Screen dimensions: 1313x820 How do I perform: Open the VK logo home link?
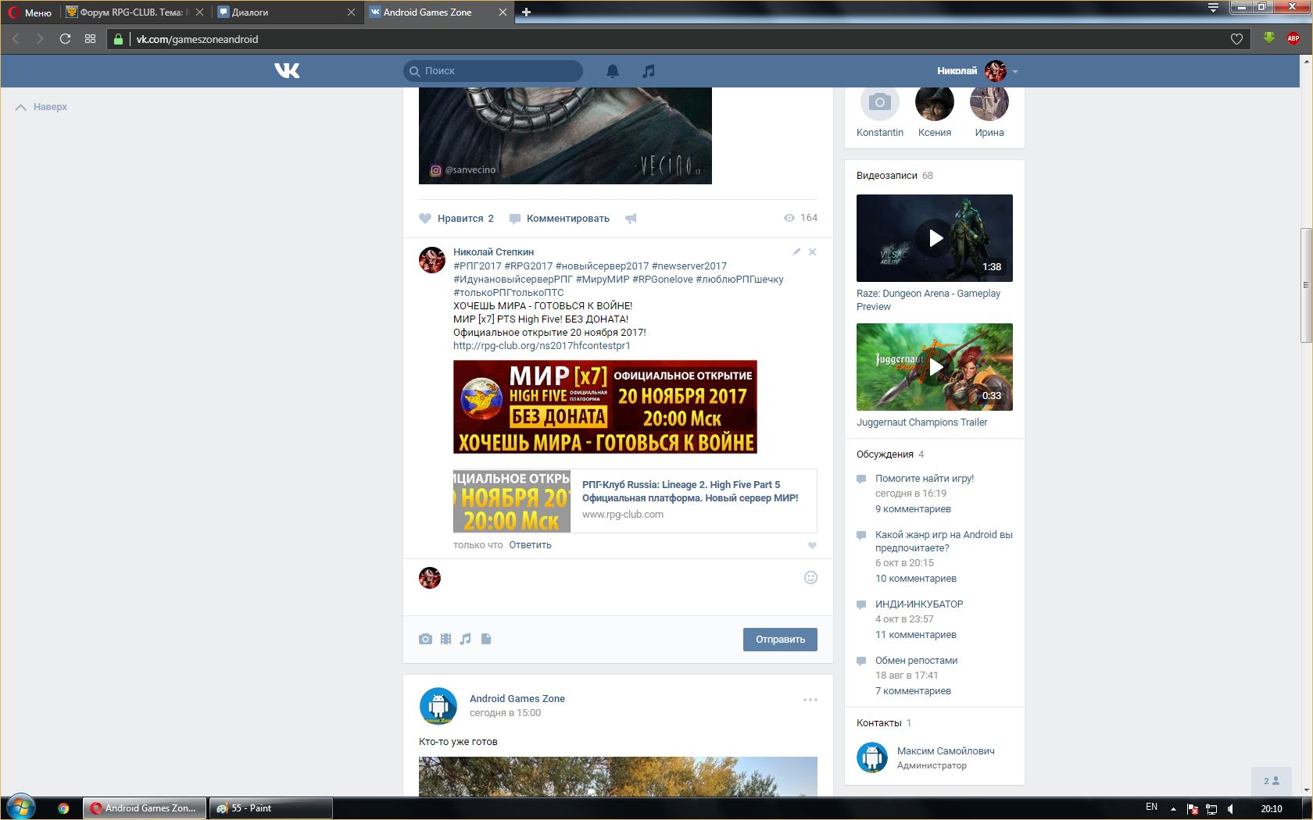(x=287, y=71)
